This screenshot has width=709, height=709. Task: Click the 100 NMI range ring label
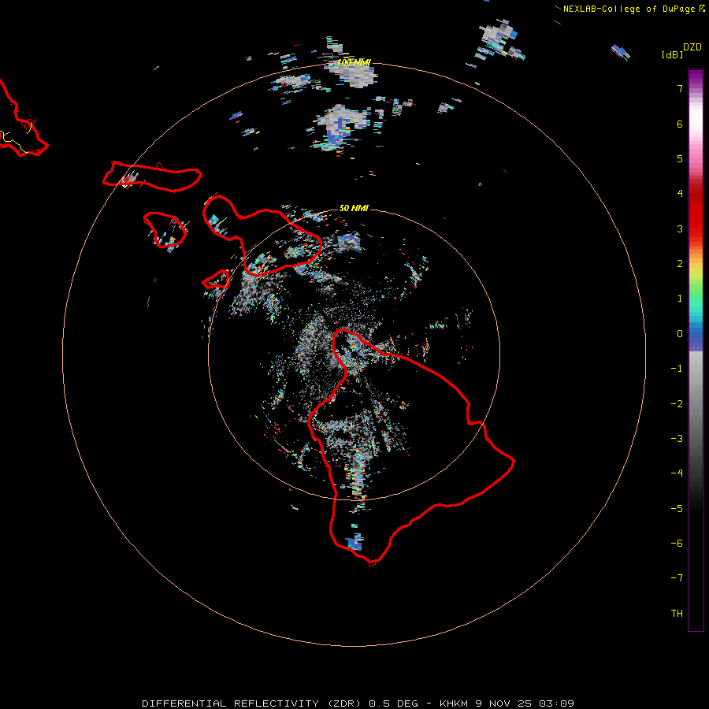coord(354,62)
